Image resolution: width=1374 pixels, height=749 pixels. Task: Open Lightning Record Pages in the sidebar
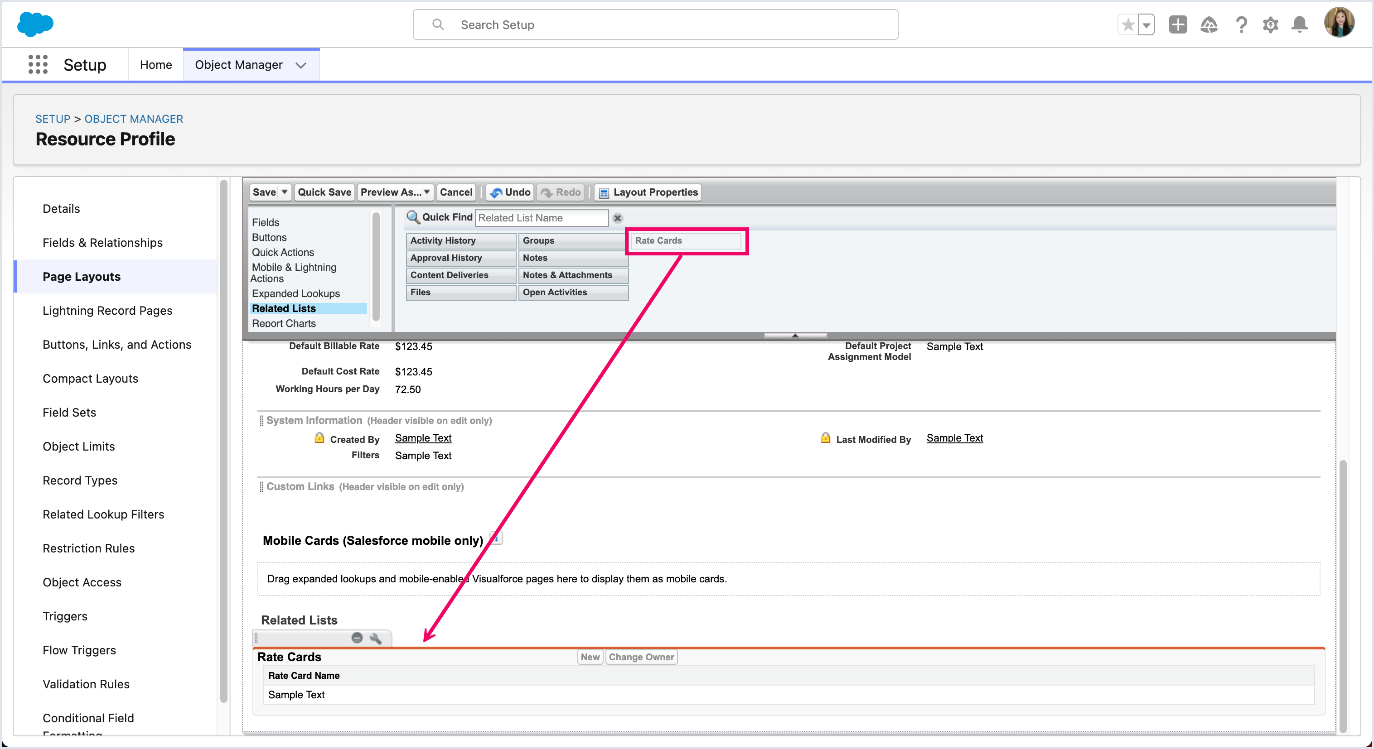pyautogui.click(x=107, y=310)
